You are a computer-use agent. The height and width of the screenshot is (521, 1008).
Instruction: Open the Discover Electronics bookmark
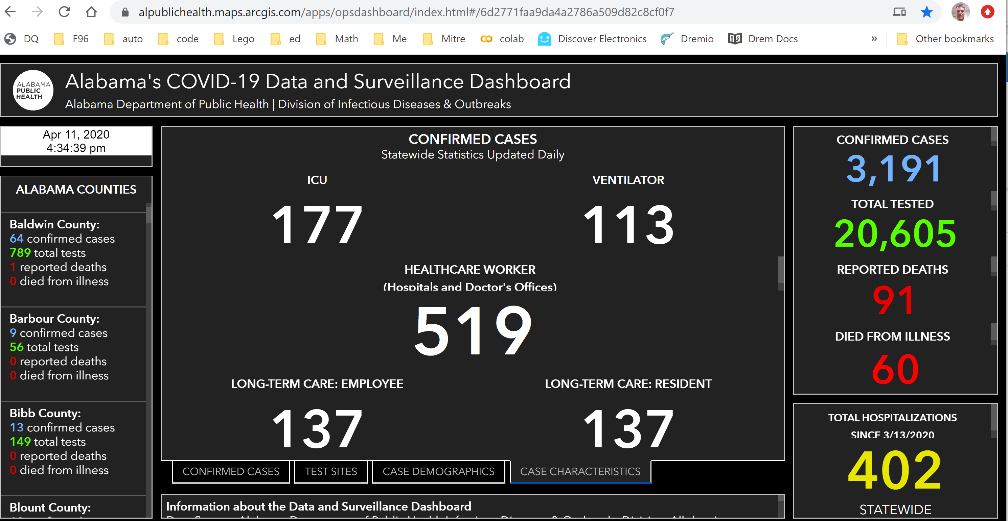click(592, 39)
